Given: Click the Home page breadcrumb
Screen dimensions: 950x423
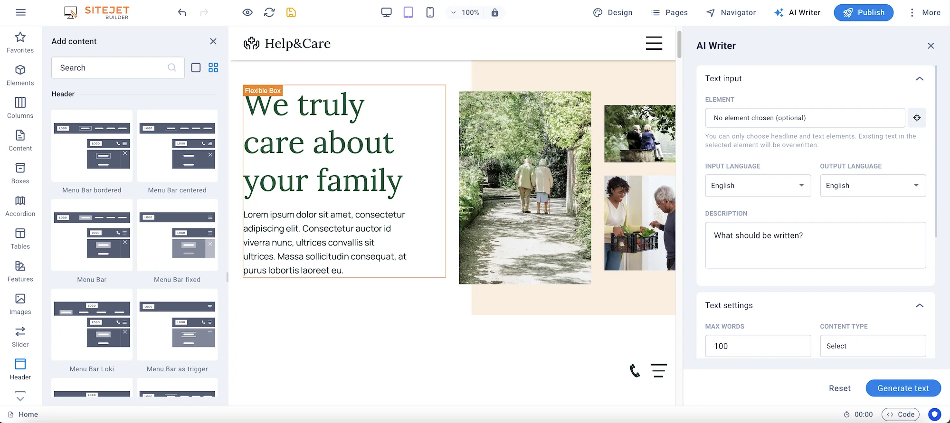Looking at the screenshot, I should click(x=23, y=414).
